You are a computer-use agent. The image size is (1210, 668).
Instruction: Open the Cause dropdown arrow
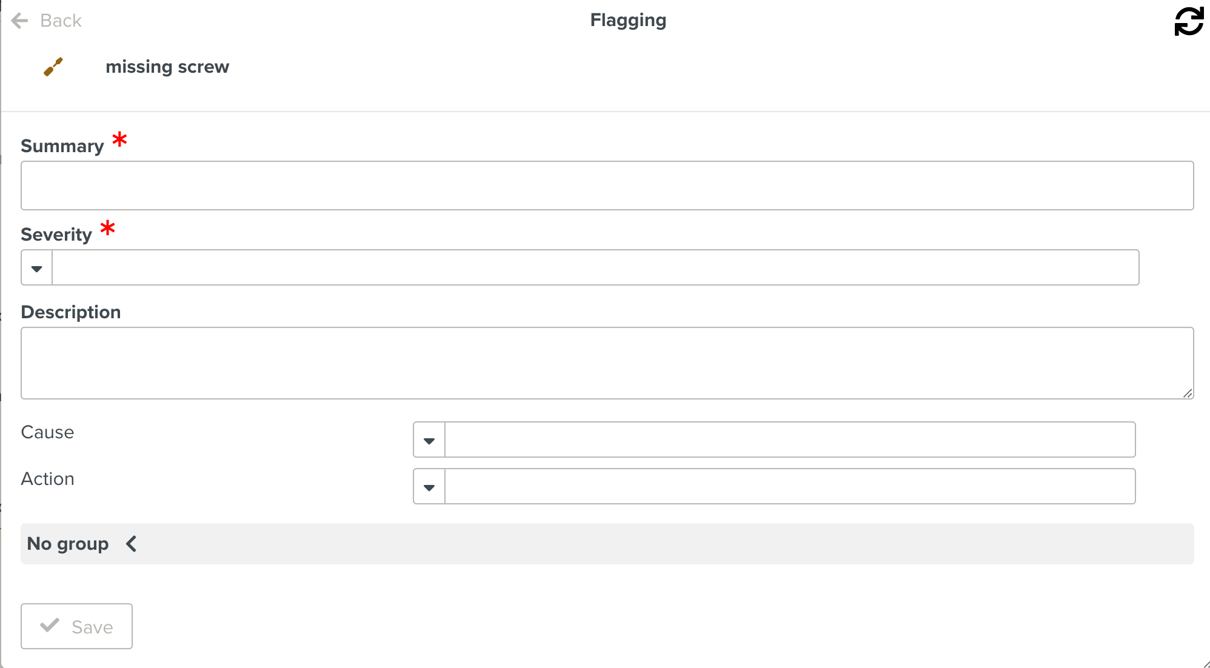[429, 440]
